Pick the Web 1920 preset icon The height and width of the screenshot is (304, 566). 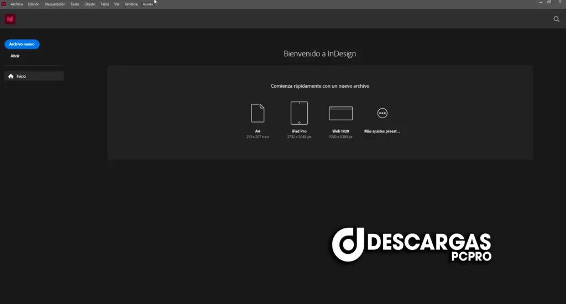point(340,113)
